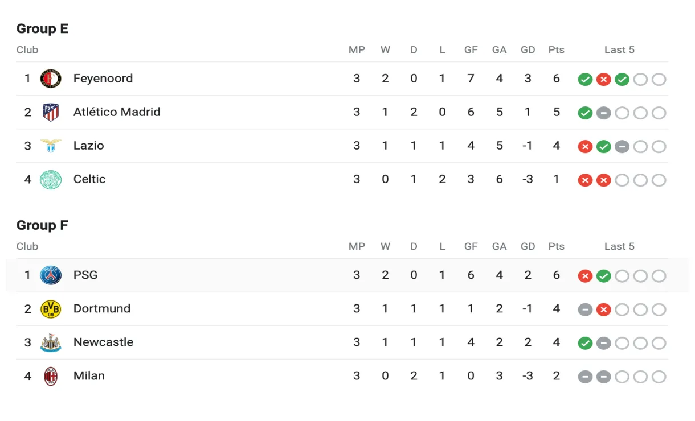
Task: Click the Milan club crest
Action: [x=51, y=376]
